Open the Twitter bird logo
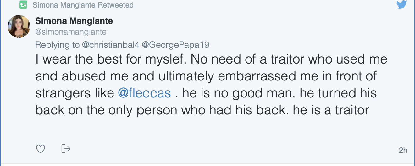 tap(401, 4)
